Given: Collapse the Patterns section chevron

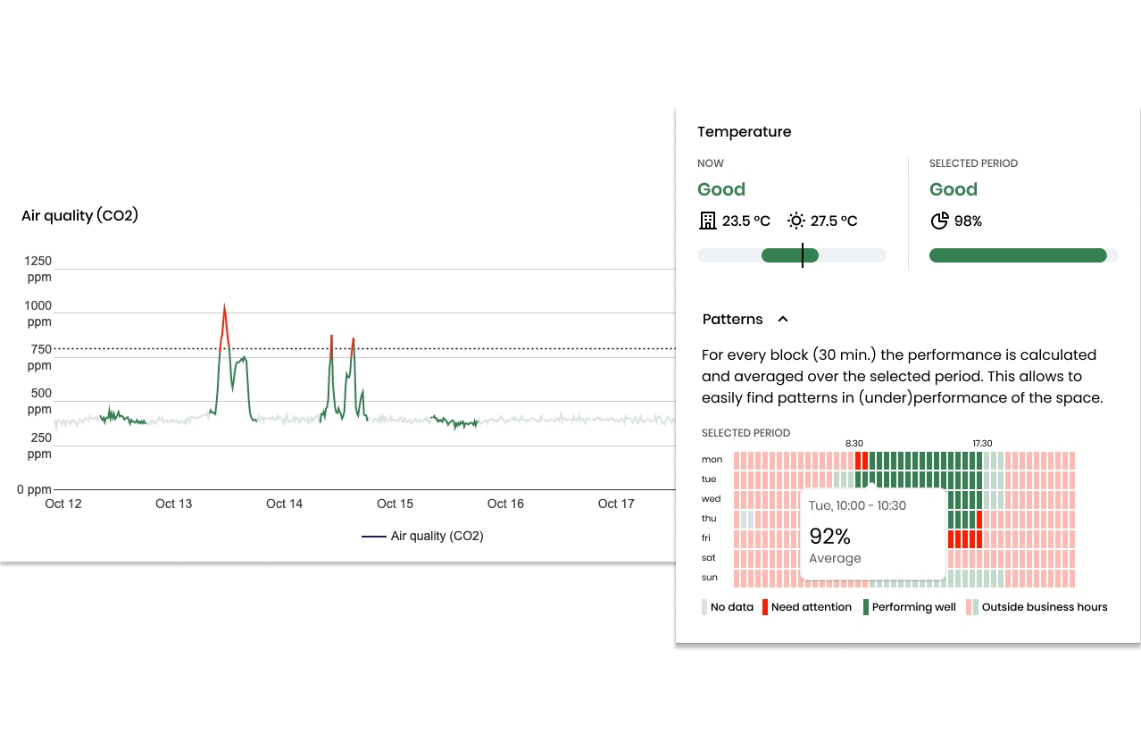Looking at the screenshot, I should tap(783, 319).
